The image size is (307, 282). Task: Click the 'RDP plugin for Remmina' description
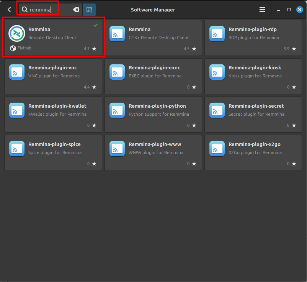click(254, 38)
